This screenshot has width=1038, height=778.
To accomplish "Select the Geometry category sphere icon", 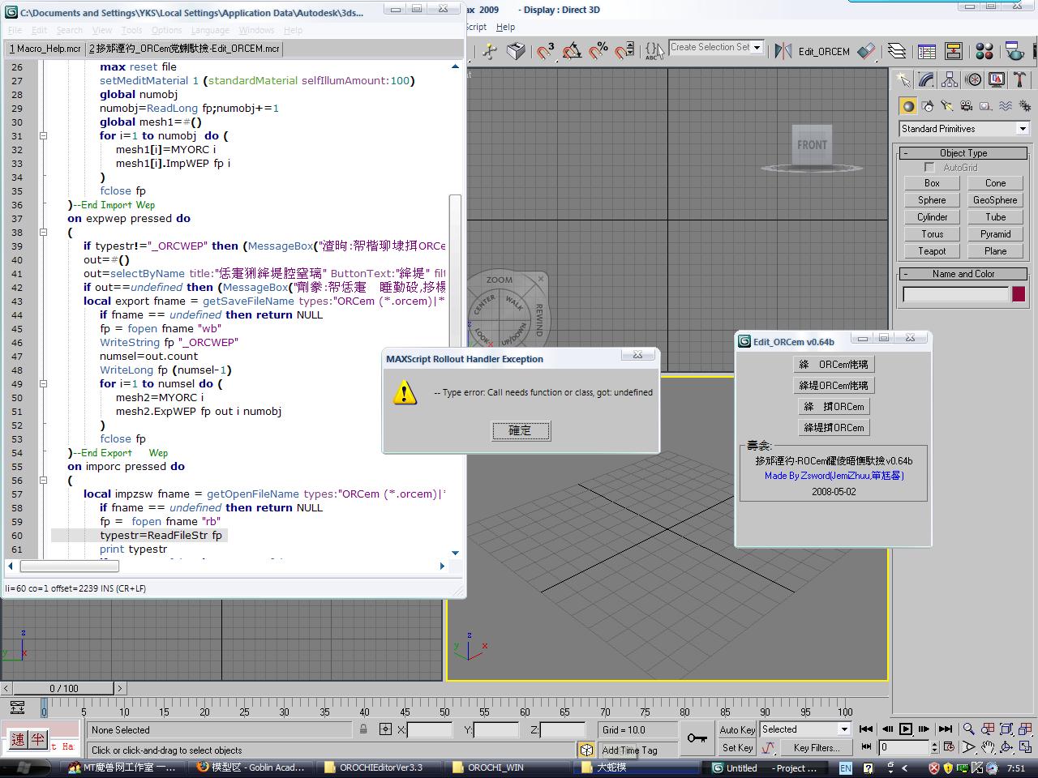I will pyautogui.click(x=908, y=106).
